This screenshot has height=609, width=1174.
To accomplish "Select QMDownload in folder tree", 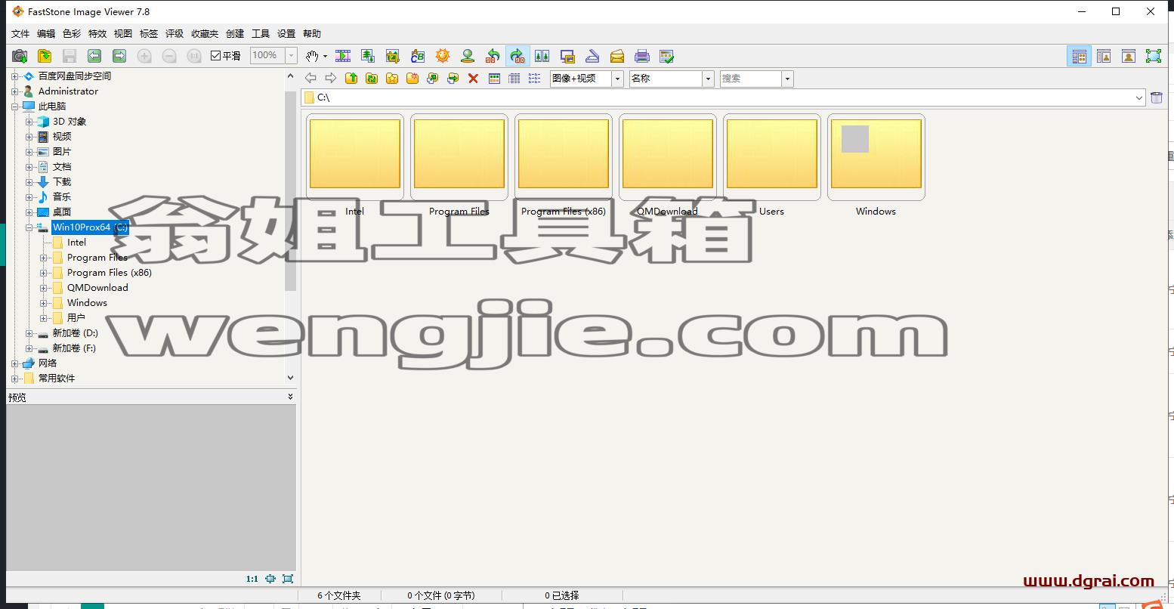I will (x=97, y=288).
